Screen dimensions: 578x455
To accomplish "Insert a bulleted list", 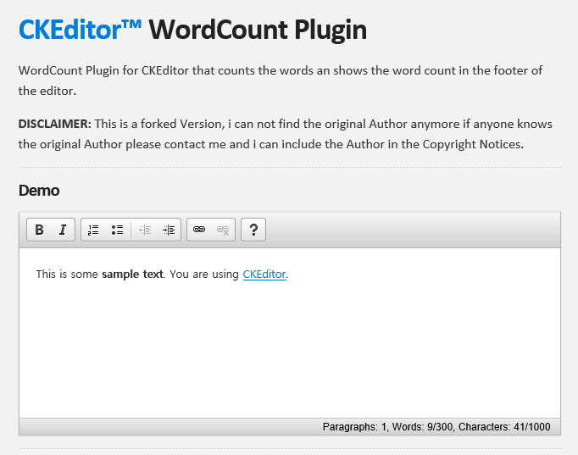I will point(117,230).
